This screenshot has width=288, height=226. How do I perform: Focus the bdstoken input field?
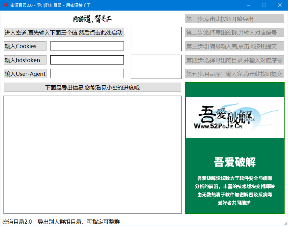click(x=87, y=60)
